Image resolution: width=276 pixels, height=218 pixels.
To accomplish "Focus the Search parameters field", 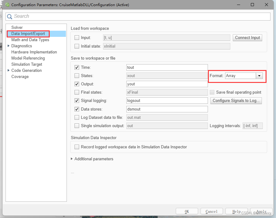I will [x=138, y=16].
